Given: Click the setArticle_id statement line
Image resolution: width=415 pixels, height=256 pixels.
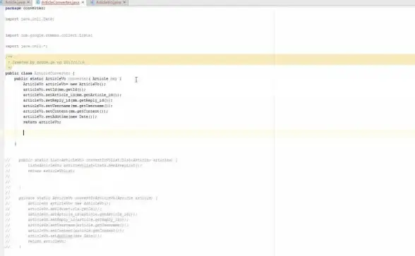Looking at the screenshot, I should (x=72, y=95).
